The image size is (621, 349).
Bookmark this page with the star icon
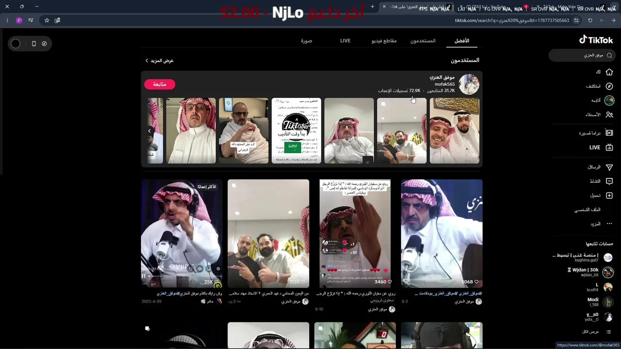47,20
